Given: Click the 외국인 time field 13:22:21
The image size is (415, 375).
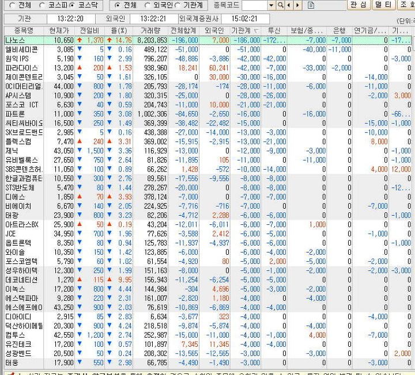Looking at the screenshot, I should (154, 19).
